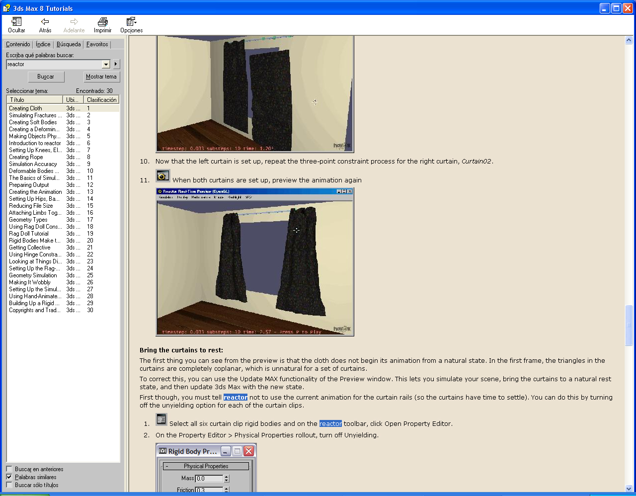Collapse the Physical Properties rollout
This screenshot has height=496, width=636.
tap(166, 466)
